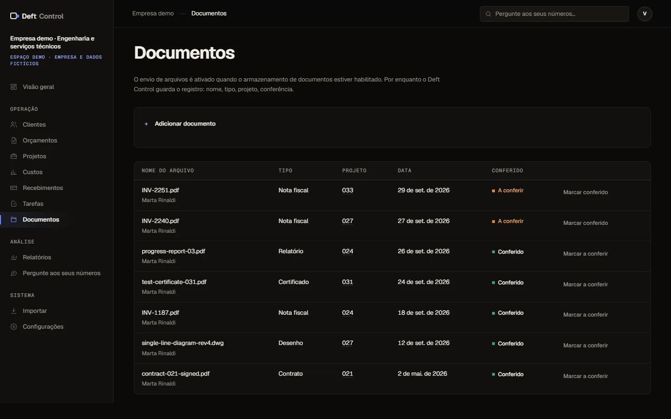The width and height of the screenshot is (671, 419).
Task: Click the Projetos briefcase icon
Action: (14, 156)
